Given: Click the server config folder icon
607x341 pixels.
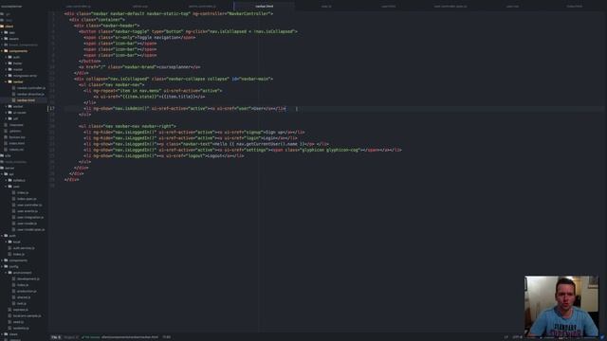Looking at the screenshot, I should pyautogui.click(x=6, y=266).
